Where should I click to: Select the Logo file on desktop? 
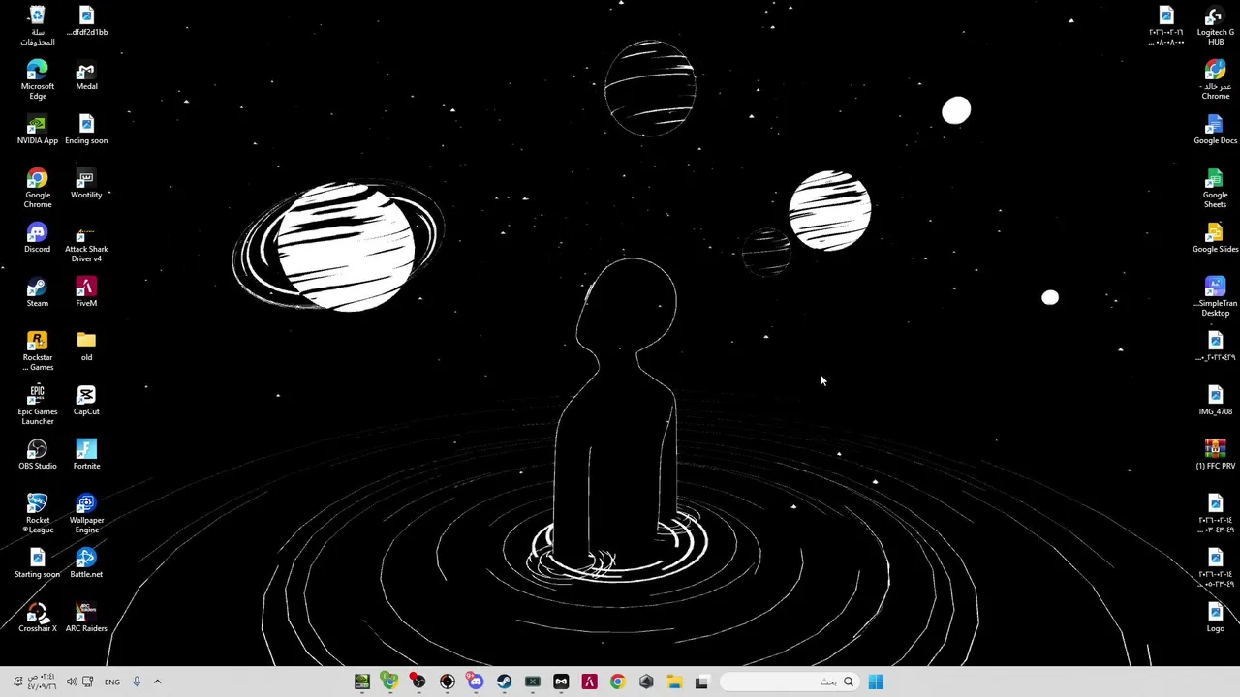pyautogui.click(x=1215, y=618)
